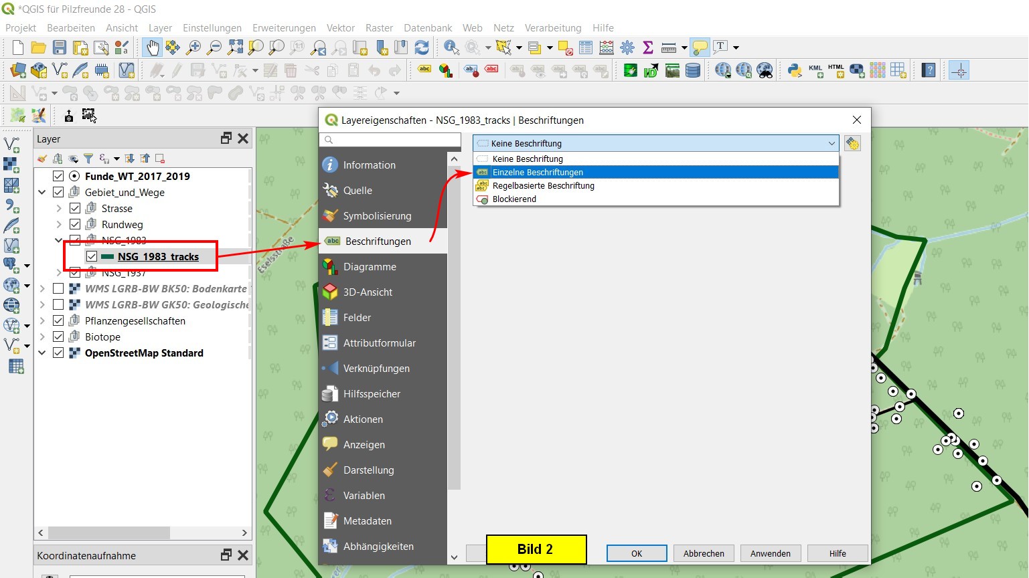This screenshot has width=1029, height=578.
Task: Click the Anwenden button
Action: (x=770, y=554)
